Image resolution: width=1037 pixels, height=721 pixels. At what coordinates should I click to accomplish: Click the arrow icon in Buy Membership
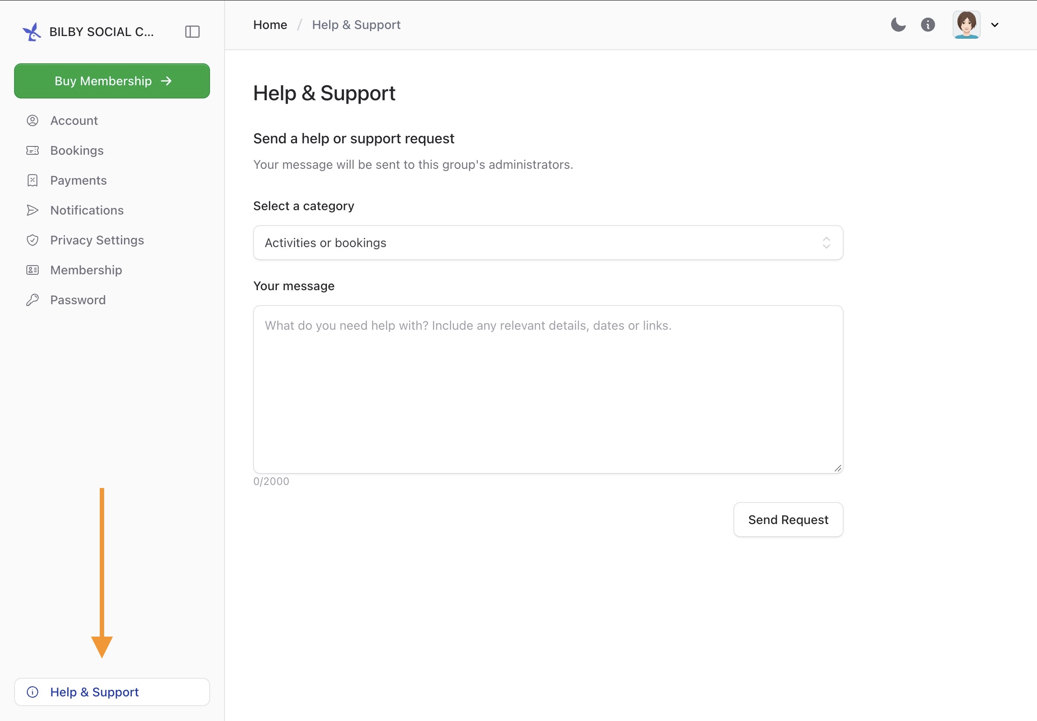166,81
